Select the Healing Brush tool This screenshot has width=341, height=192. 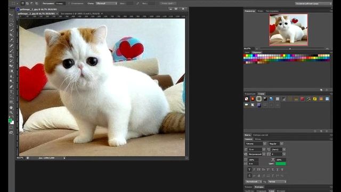point(11,46)
